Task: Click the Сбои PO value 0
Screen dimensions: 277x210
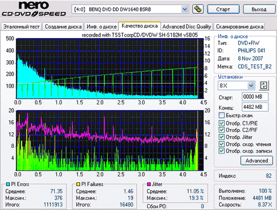Action: coord(203,206)
